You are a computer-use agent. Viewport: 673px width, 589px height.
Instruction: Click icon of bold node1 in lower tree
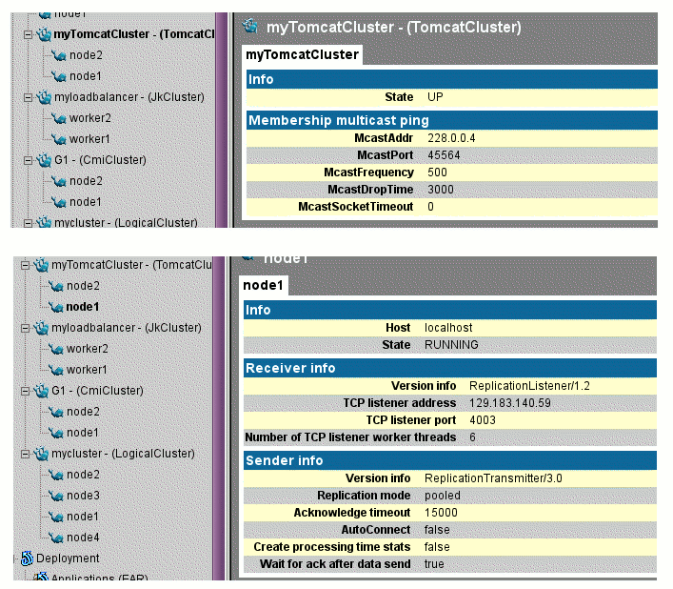[56, 307]
